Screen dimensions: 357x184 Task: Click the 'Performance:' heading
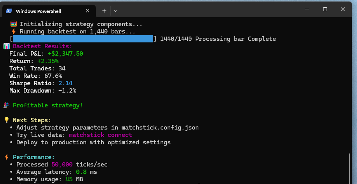coord(34,157)
